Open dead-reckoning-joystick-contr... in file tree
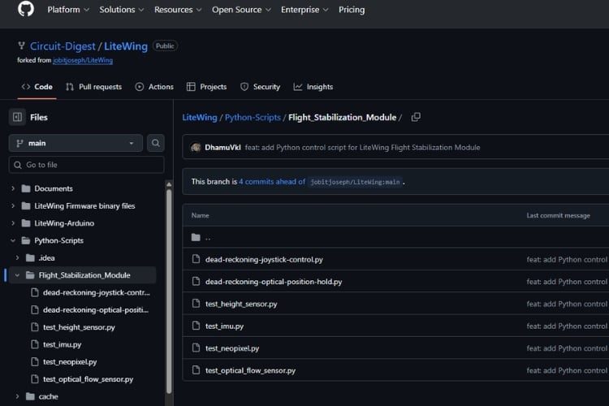 (x=97, y=292)
